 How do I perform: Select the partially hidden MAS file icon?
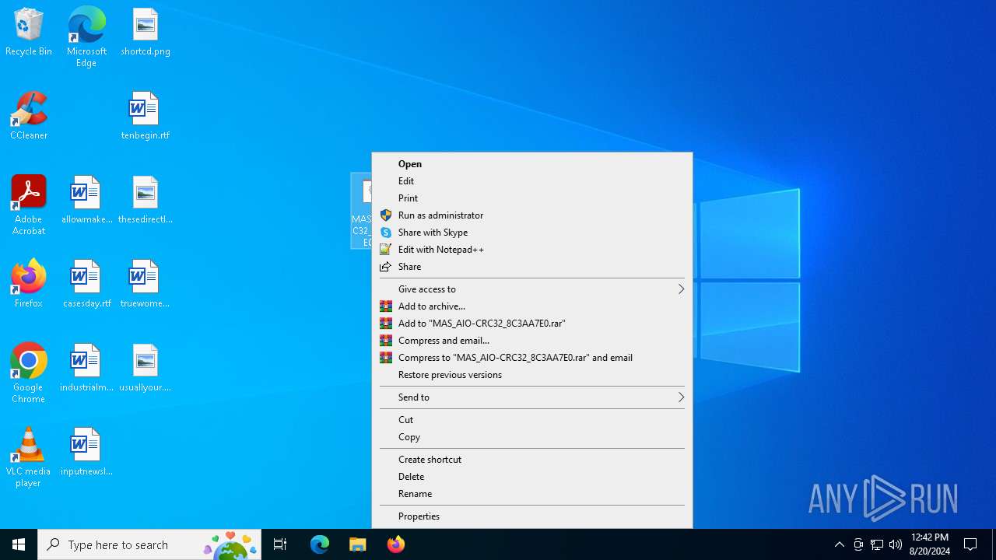[x=362, y=211]
